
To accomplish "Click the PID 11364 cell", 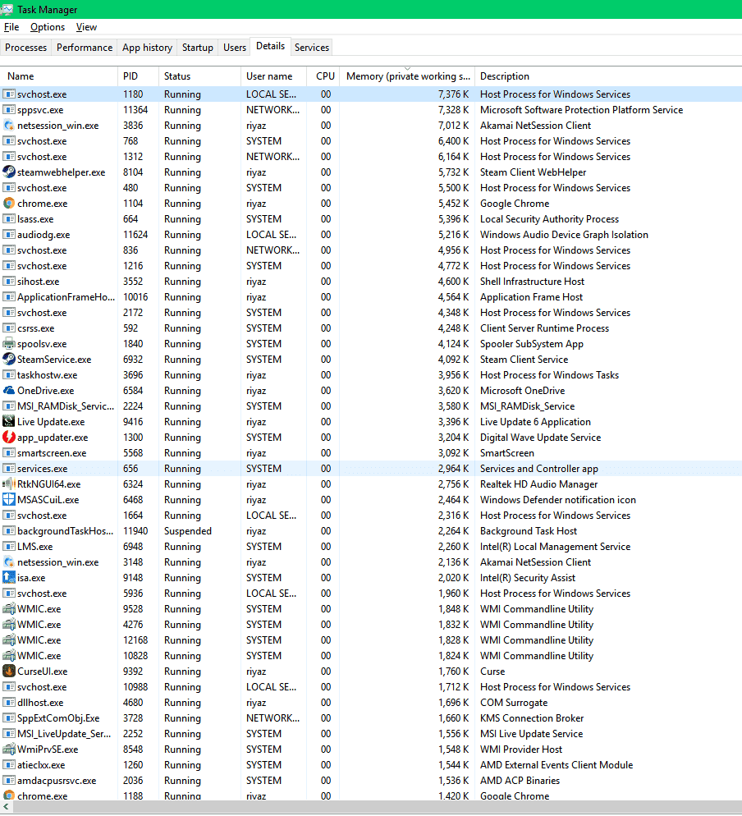I will coord(135,110).
